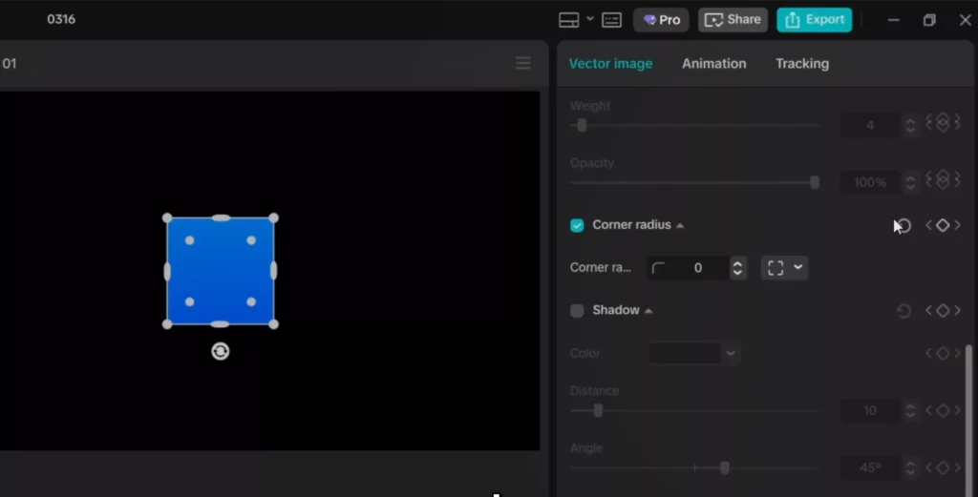Viewport: 978px width, 497px height.
Task: Click the Pro upgrade button
Action: click(661, 20)
